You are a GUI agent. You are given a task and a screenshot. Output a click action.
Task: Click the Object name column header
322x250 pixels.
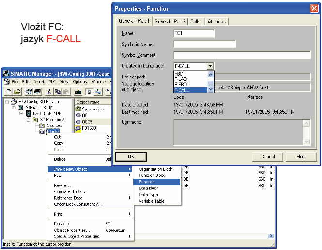(x=93, y=102)
